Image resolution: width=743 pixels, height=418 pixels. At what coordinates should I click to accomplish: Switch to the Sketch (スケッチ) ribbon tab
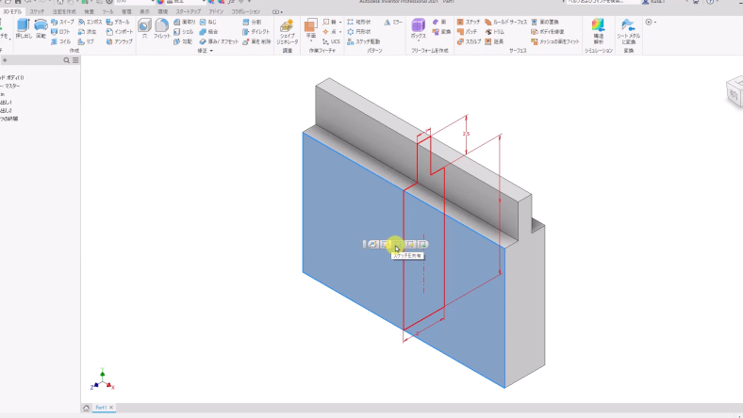pos(37,11)
